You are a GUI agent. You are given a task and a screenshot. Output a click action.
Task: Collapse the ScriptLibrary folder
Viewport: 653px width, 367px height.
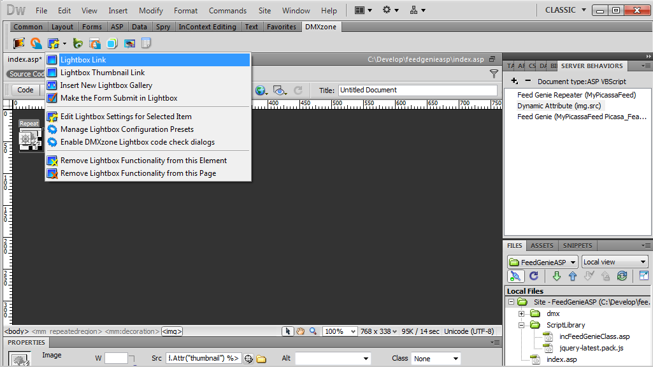[521, 326]
